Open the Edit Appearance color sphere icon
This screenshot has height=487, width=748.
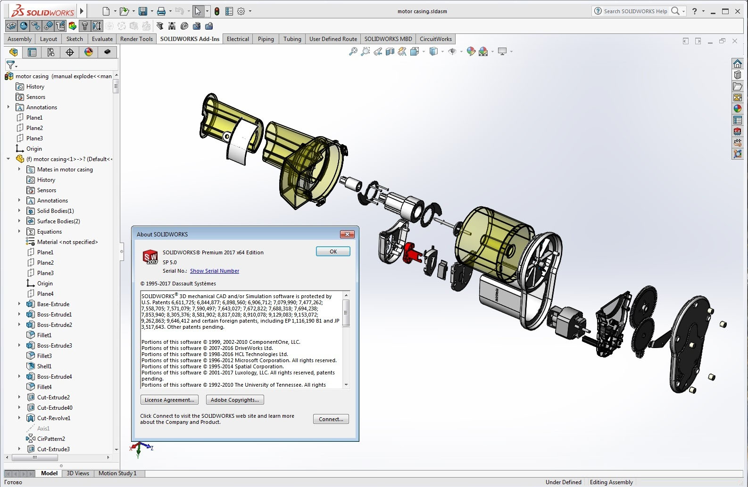[x=471, y=52]
